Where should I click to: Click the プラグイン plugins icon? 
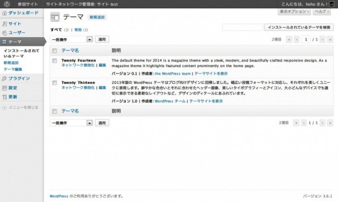click(5, 79)
